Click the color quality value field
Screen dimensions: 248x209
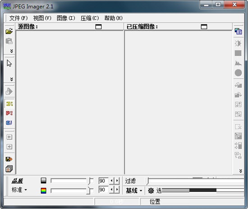coord(103,190)
